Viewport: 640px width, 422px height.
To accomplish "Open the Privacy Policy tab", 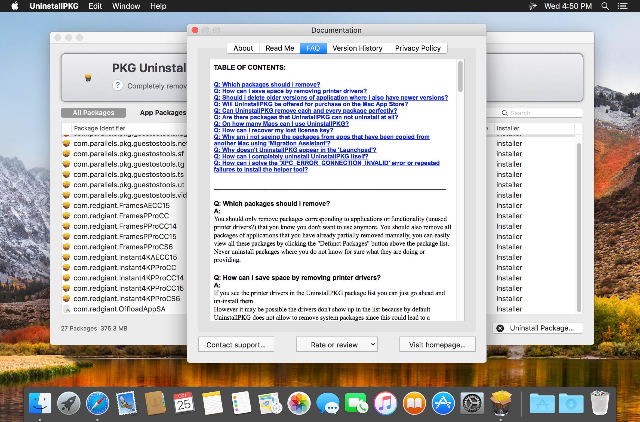I will (418, 48).
